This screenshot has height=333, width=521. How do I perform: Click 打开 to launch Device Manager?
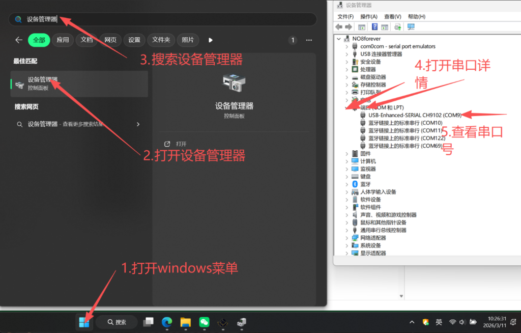[x=181, y=144]
